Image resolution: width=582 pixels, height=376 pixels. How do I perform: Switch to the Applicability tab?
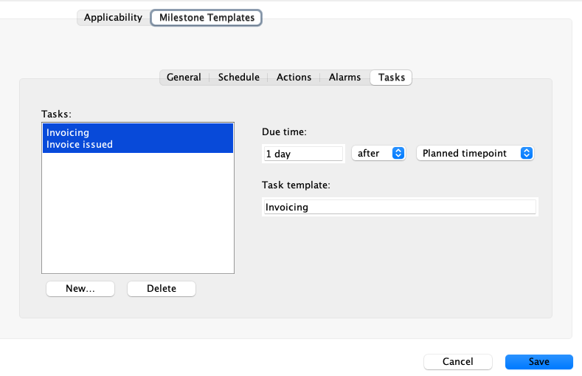[x=113, y=18]
